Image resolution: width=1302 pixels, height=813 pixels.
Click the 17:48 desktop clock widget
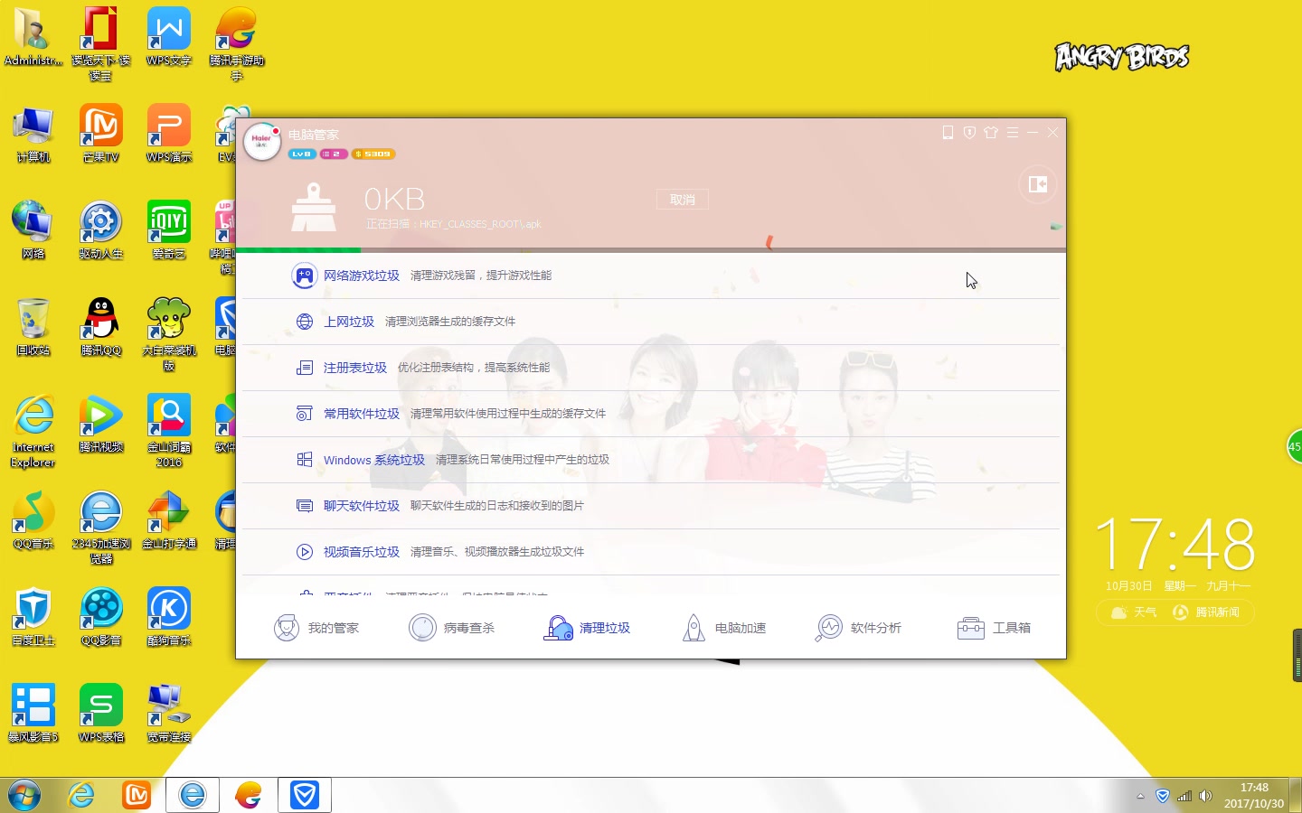pyautogui.click(x=1175, y=545)
